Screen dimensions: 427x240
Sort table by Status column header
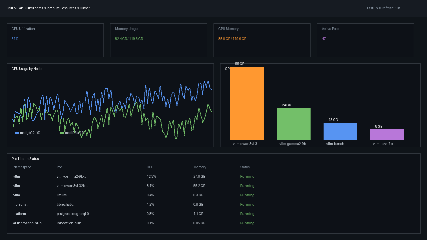tap(245, 167)
